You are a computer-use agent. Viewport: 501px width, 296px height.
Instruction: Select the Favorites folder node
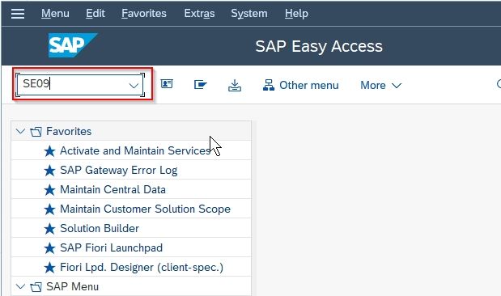(x=69, y=131)
